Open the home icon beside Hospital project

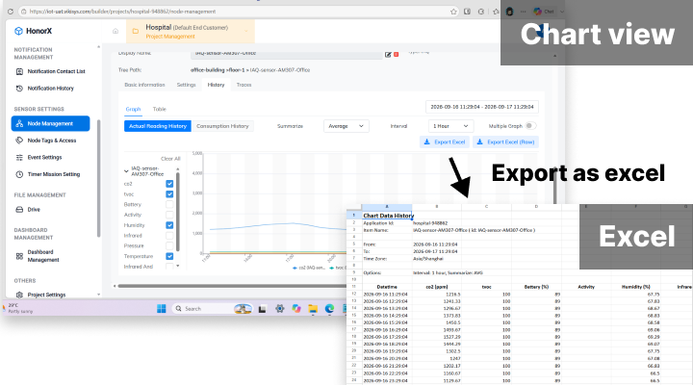[x=115, y=31]
